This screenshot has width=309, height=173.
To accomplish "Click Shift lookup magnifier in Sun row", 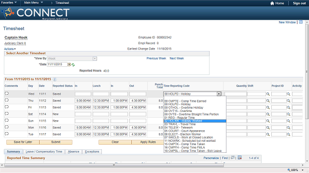I will click(268, 121).
